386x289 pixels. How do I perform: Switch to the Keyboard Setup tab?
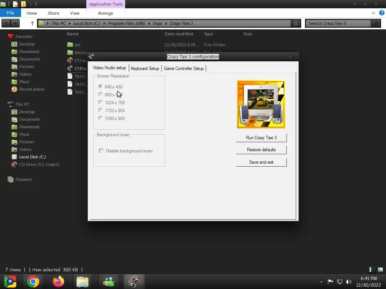click(x=145, y=68)
